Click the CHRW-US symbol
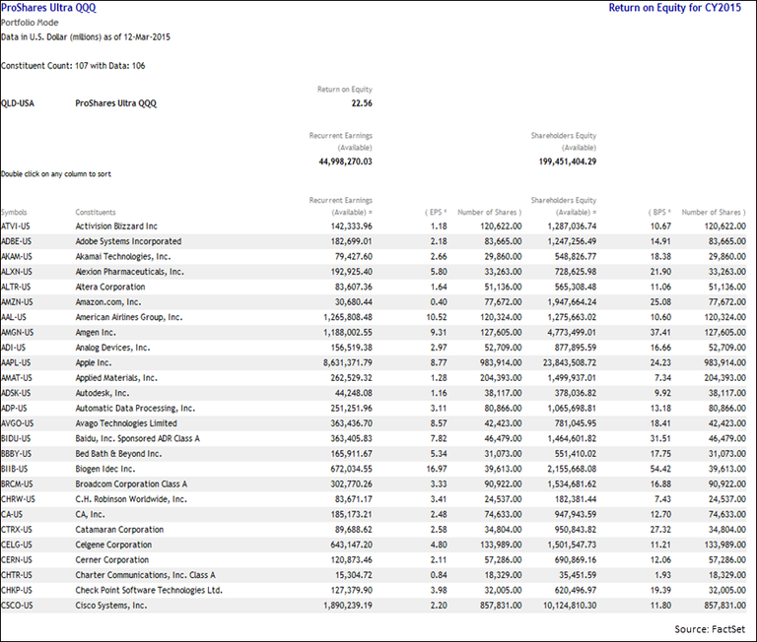The height and width of the screenshot is (642, 757). tap(18, 499)
